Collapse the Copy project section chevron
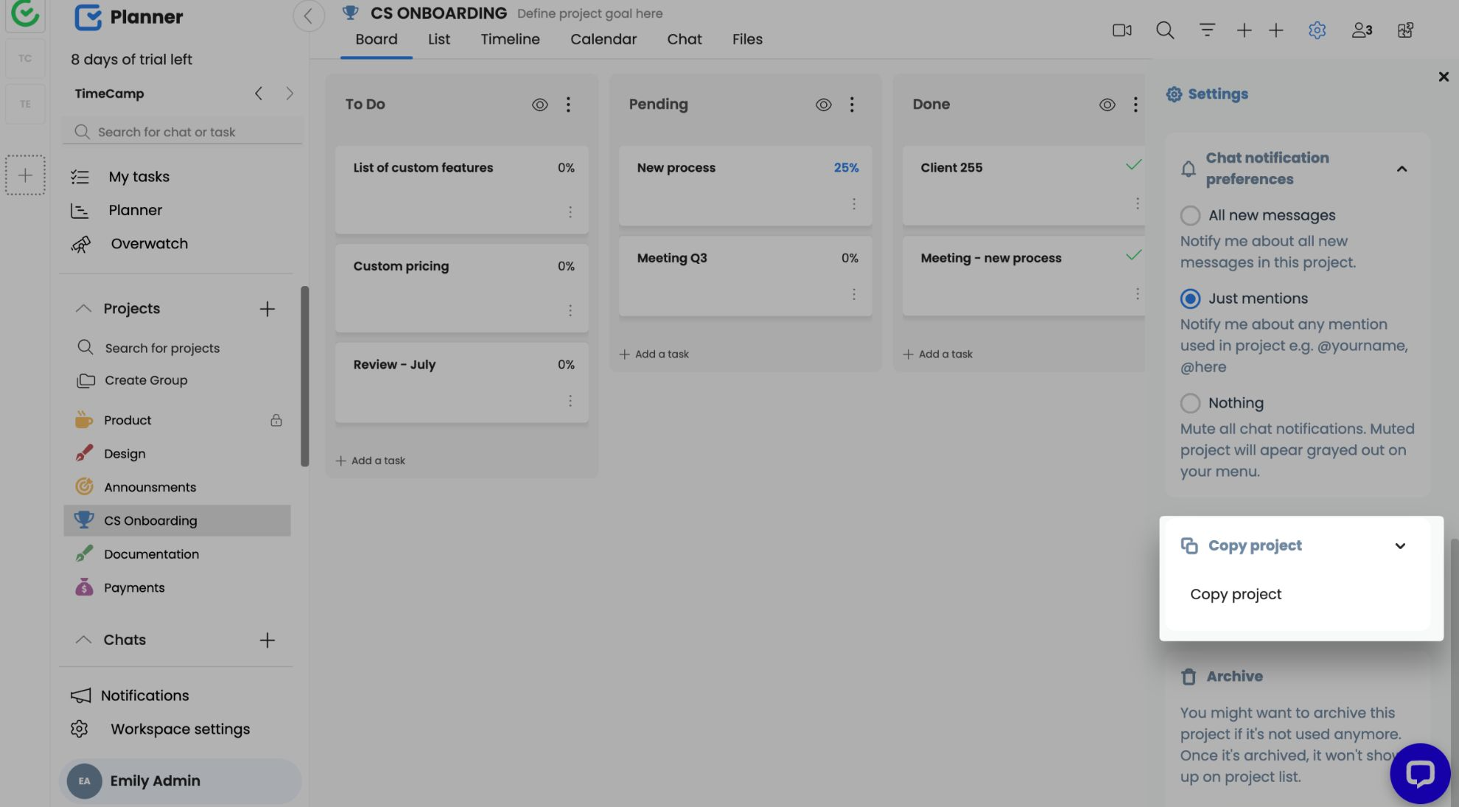This screenshot has height=807, width=1459. point(1400,546)
